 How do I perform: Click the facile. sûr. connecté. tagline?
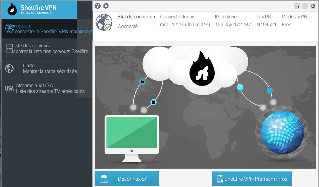pyautogui.click(x=37, y=13)
